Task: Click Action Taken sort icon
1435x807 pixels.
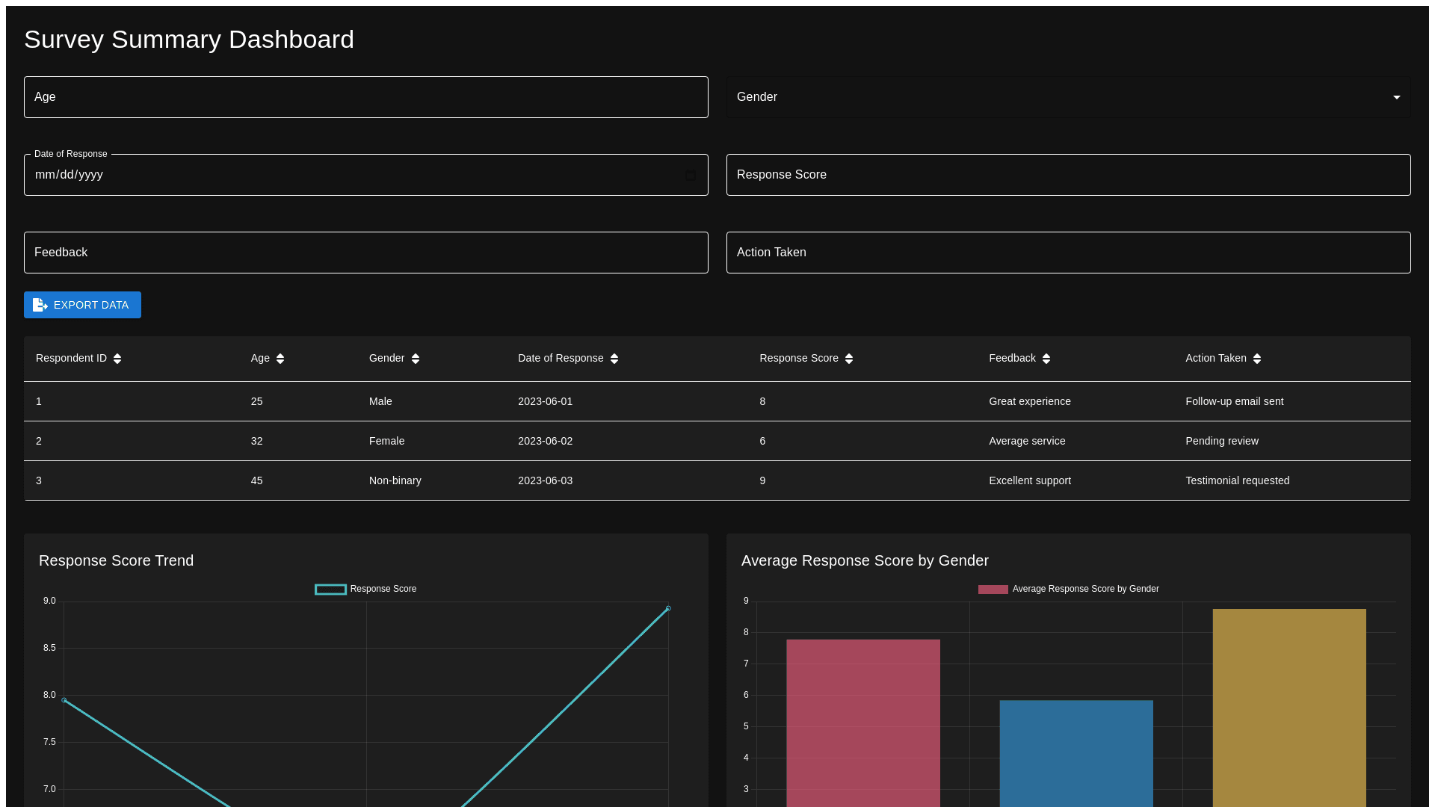Action: coord(1257,359)
